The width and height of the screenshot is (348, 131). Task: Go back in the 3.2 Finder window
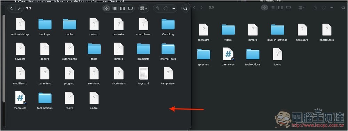pos(11,8)
